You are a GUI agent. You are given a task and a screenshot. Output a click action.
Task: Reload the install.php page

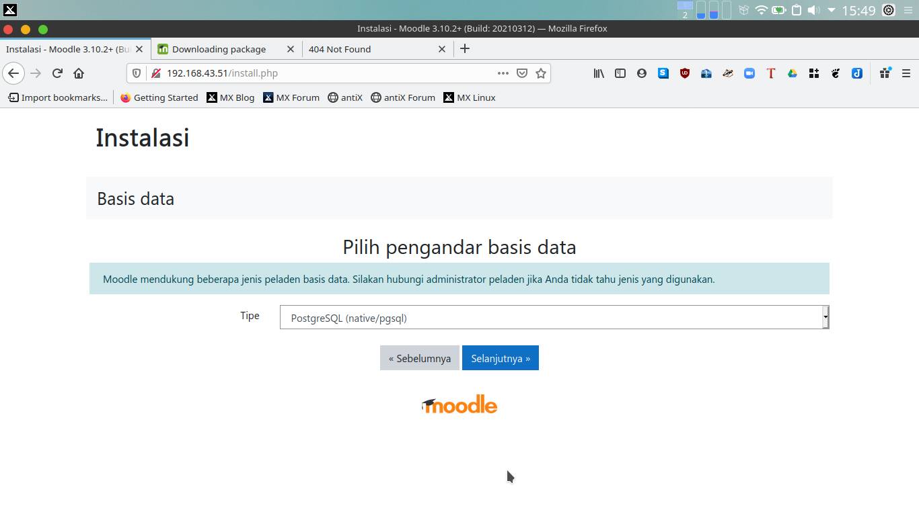tap(57, 73)
